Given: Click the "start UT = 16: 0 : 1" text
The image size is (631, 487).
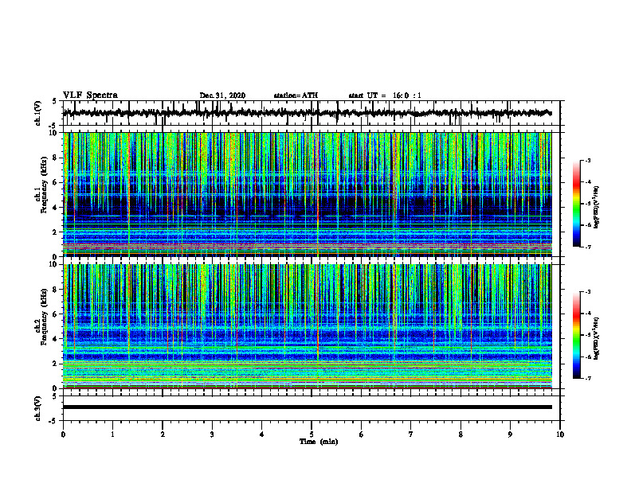Looking at the screenshot, I should 385,95.
